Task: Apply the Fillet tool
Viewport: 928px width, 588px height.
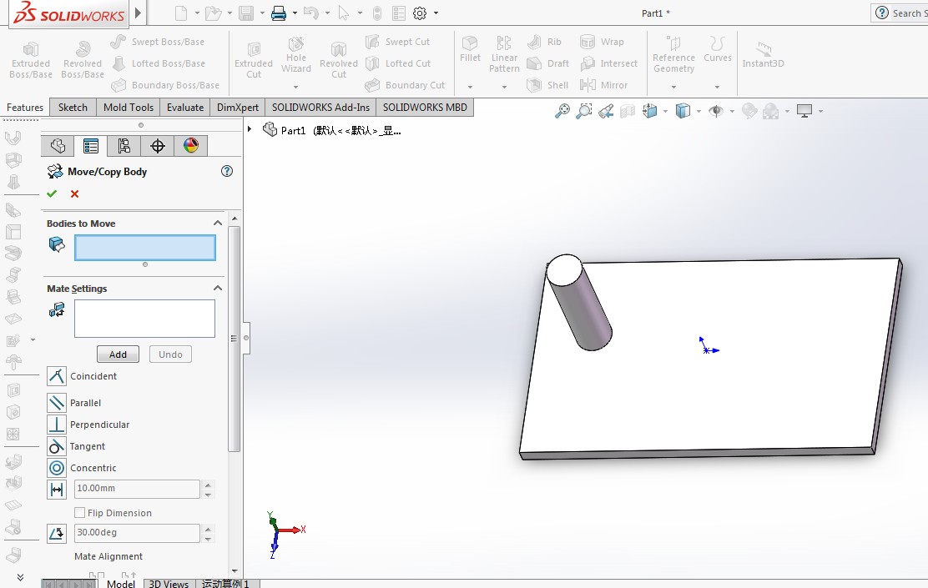Action: pos(470,49)
